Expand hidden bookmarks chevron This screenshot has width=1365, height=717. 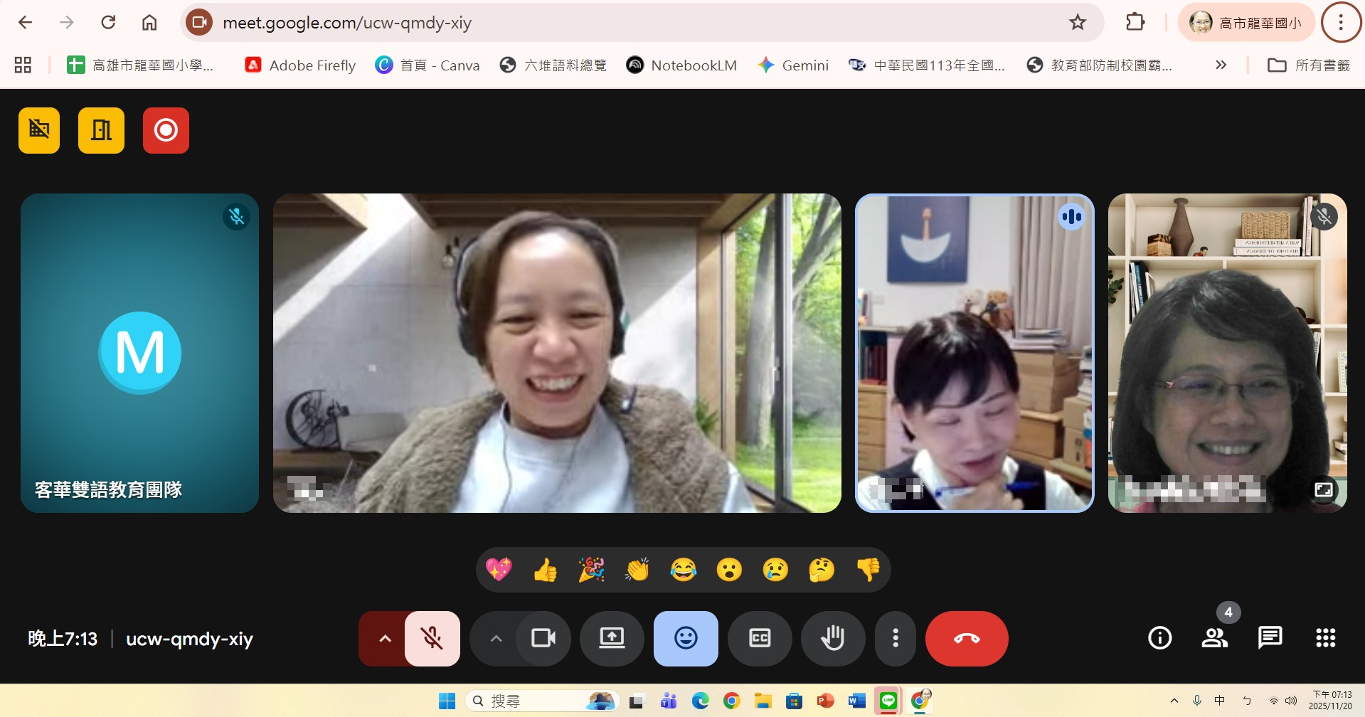(1221, 65)
